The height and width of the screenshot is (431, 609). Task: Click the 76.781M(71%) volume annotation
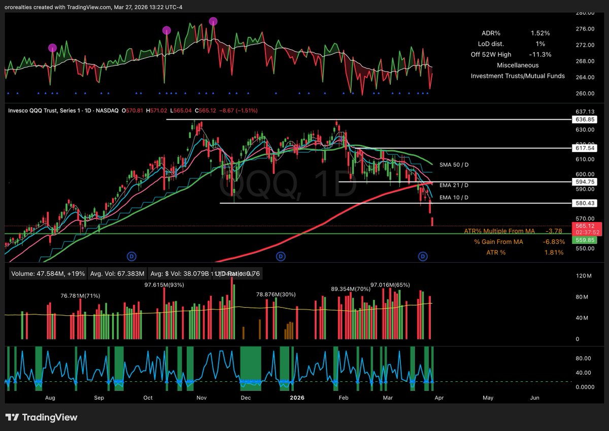80,295
